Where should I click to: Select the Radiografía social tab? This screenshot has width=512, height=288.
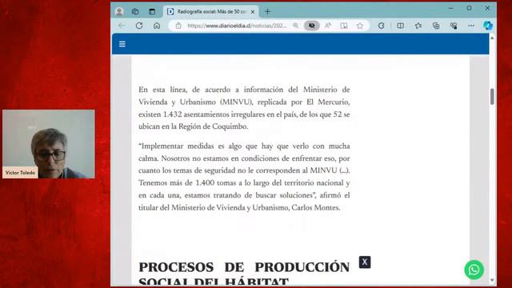point(210,12)
